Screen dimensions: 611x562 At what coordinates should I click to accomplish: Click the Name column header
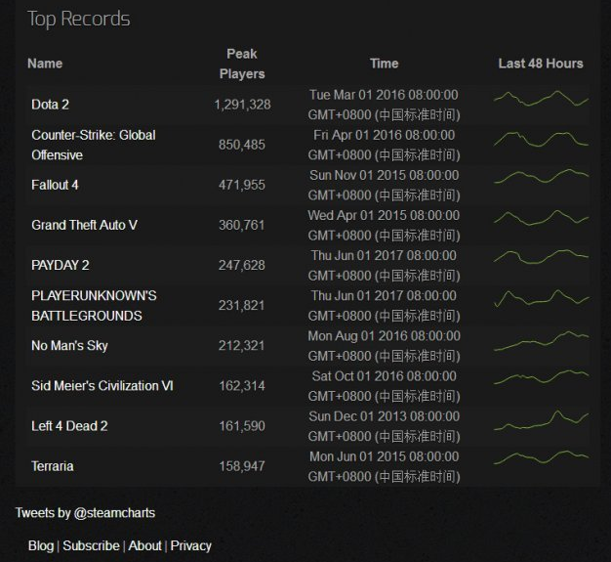pos(45,64)
